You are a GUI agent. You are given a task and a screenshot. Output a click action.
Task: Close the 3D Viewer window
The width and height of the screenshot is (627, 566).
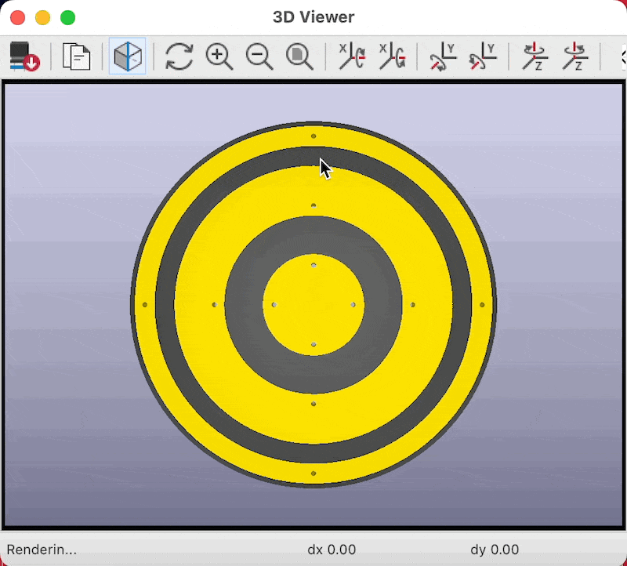(17, 17)
